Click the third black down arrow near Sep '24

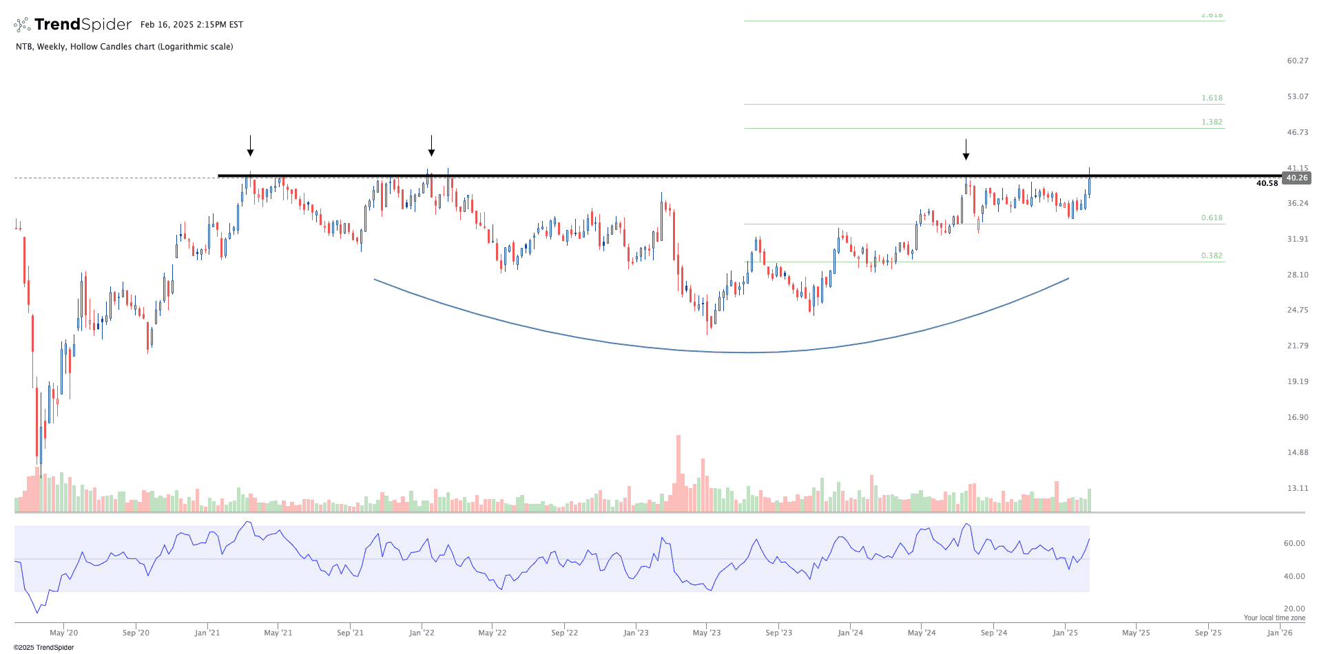966,149
